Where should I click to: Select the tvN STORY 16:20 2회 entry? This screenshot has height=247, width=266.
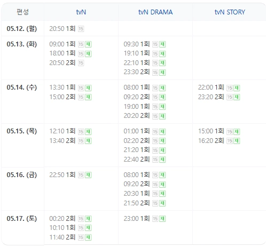click(x=219, y=141)
